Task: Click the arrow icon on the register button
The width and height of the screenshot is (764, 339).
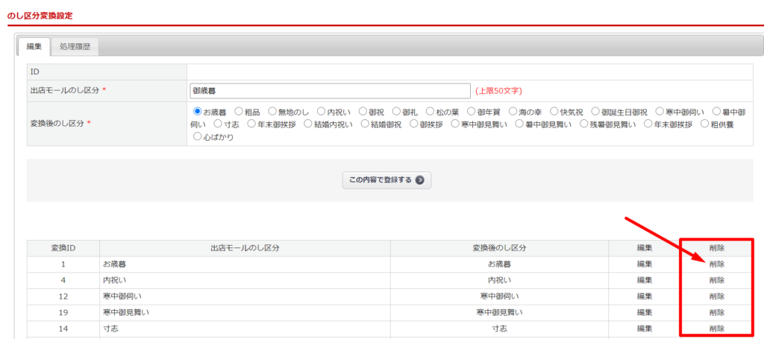Action: click(x=420, y=180)
